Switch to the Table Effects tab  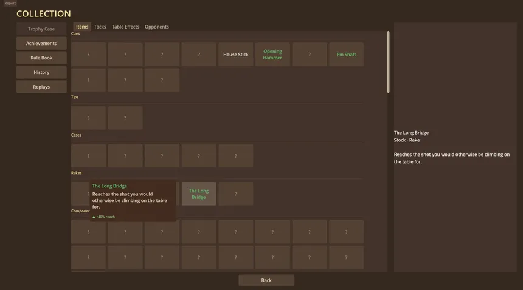[125, 27]
